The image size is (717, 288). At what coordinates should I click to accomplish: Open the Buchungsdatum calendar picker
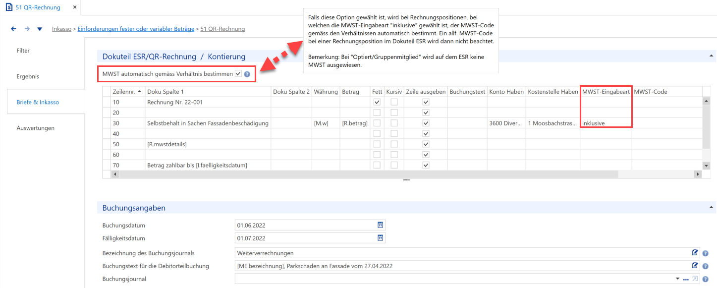(x=380, y=225)
